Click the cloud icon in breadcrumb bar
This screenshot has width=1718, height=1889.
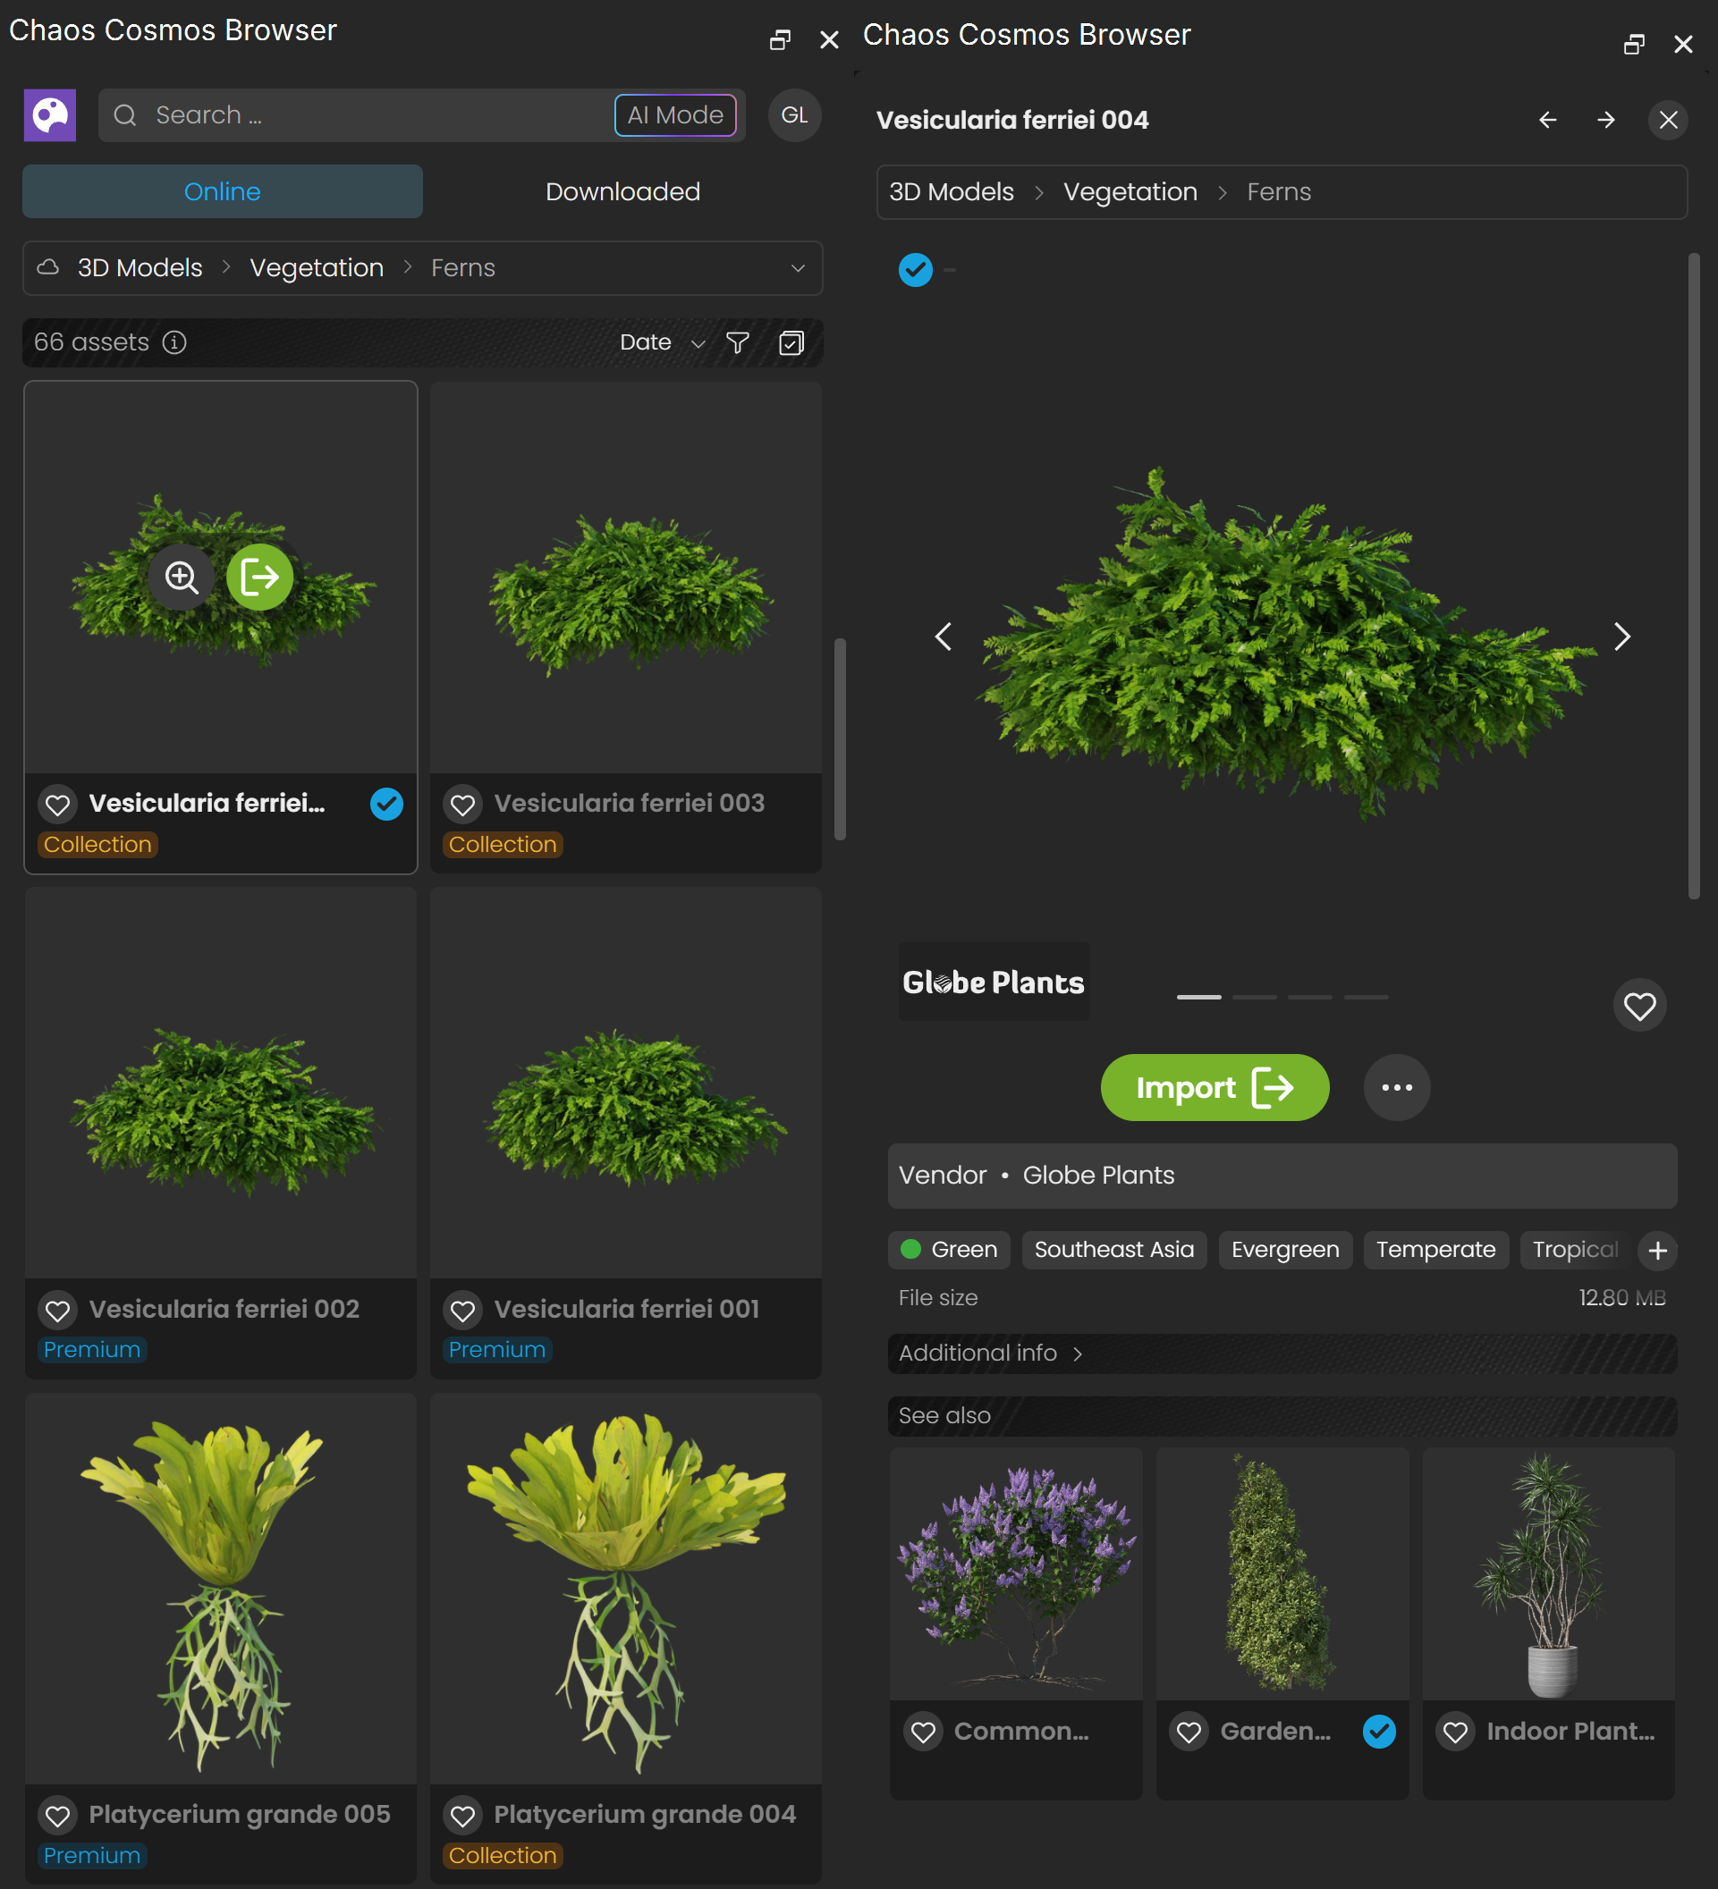coord(47,268)
